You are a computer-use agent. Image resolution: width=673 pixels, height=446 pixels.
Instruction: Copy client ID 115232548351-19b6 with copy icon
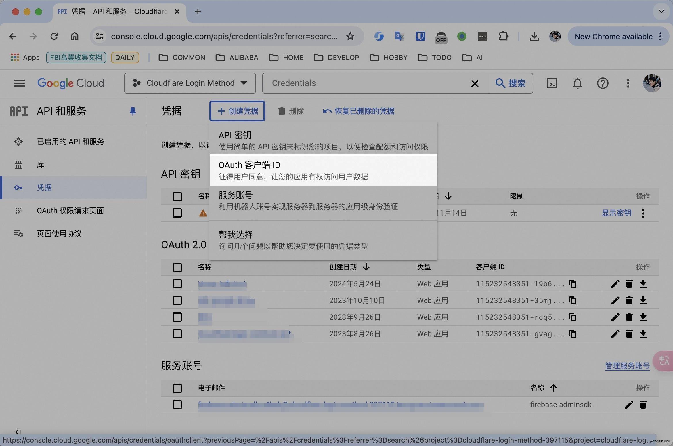[573, 284]
